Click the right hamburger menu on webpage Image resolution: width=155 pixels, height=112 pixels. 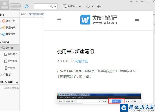coord(137,21)
